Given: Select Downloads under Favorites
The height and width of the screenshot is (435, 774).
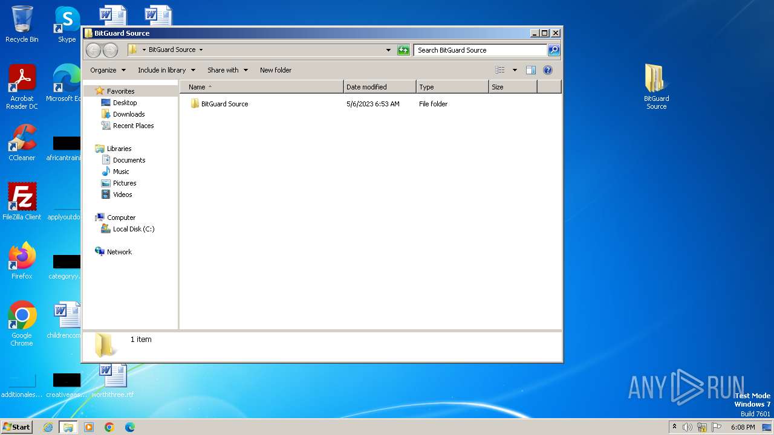Looking at the screenshot, I should [x=129, y=114].
